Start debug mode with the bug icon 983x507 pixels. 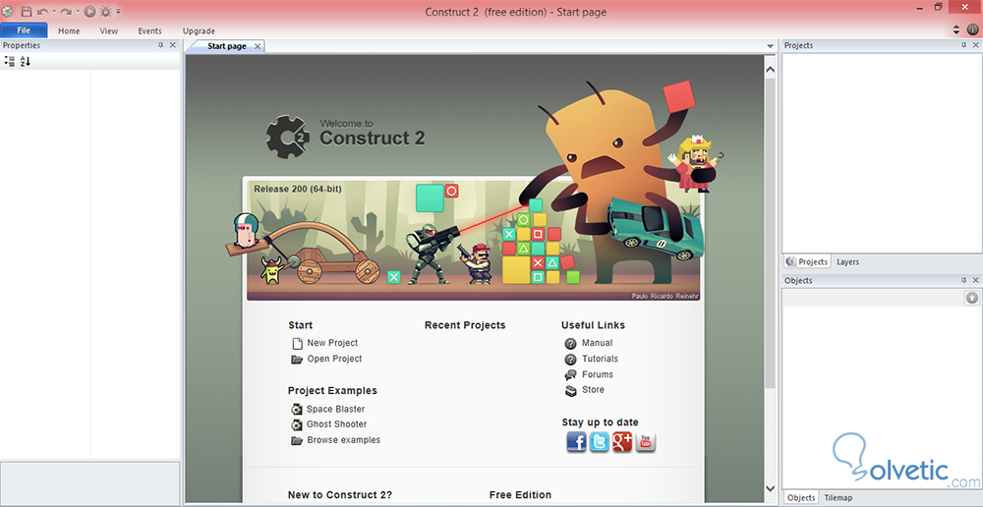106,11
